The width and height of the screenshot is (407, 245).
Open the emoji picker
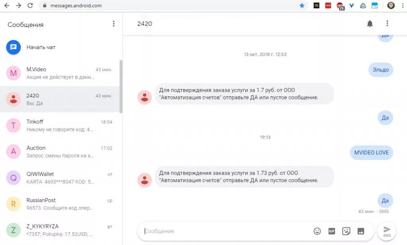(x=317, y=231)
